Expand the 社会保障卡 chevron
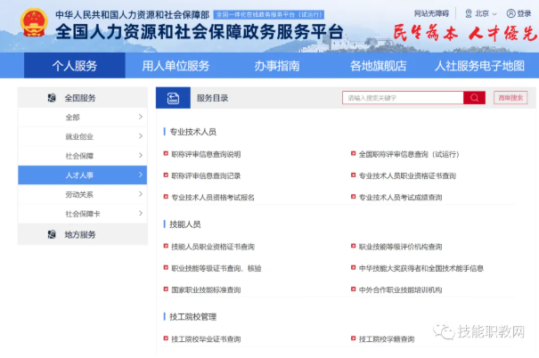The width and height of the screenshot is (539, 358). (x=140, y=214)
